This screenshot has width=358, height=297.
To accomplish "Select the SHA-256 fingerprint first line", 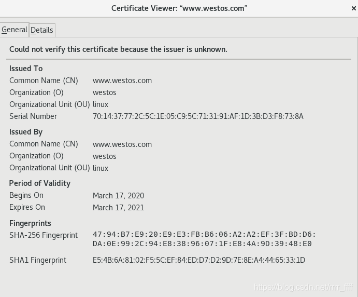I will (x=204, y=234).
